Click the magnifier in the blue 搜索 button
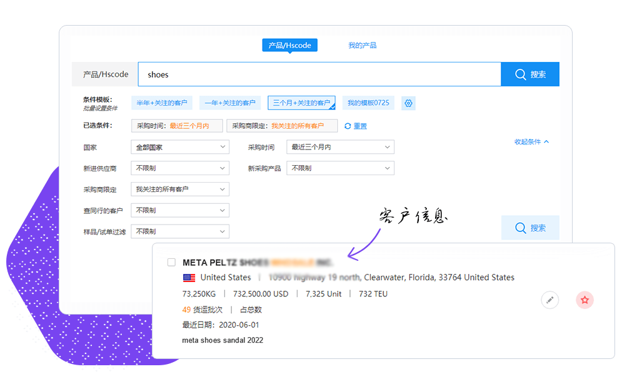 [x=521, y=74]
